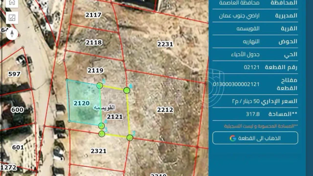Click the الذهاب الى القطعة button
Viewport: 313px width, 176px height.
pyautogui.click(x=255, y=138)
